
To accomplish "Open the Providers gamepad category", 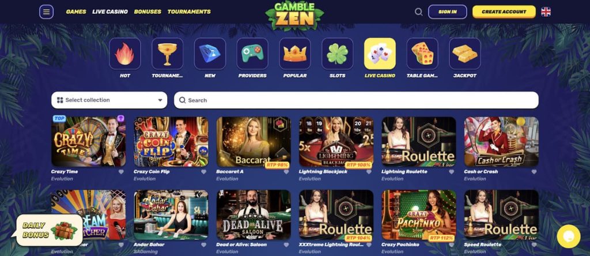I will [252, 54].
